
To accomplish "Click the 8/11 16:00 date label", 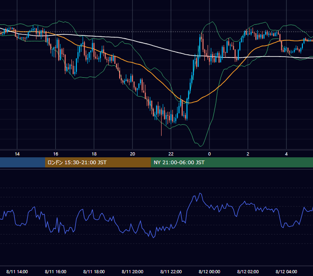I will 56,271.
